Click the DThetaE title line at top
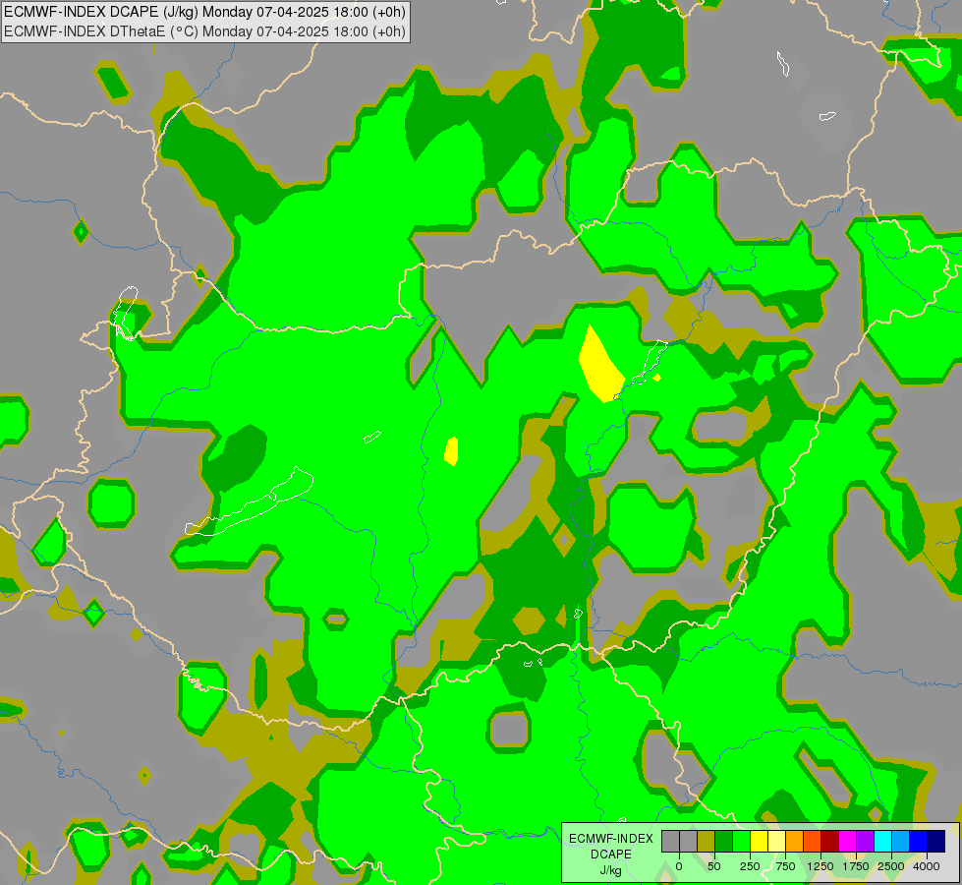The height and width of the screenshot is (885, 962). [x=204, y=31]
